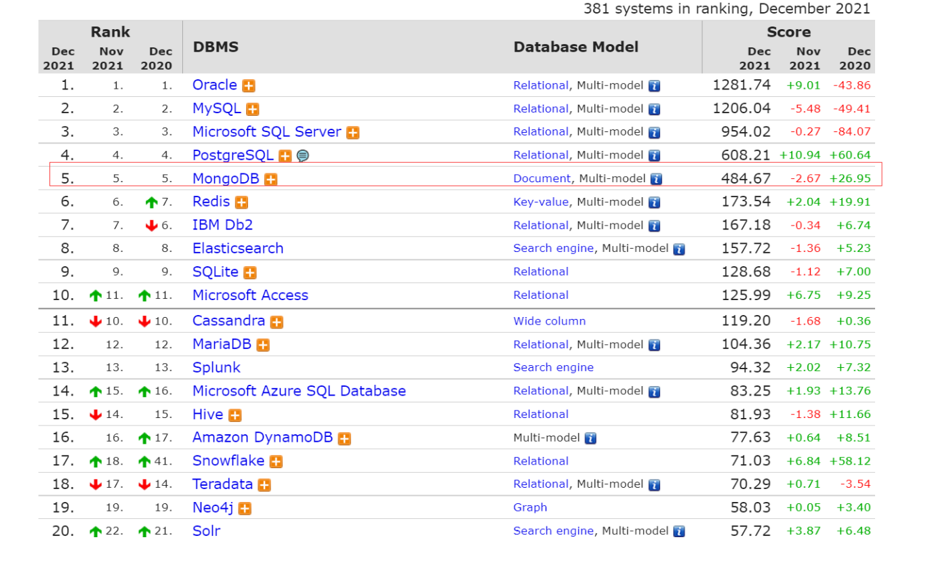The image size is (932, 567).
Task: Open the Microsoft Access link
Action: [250, 295]
